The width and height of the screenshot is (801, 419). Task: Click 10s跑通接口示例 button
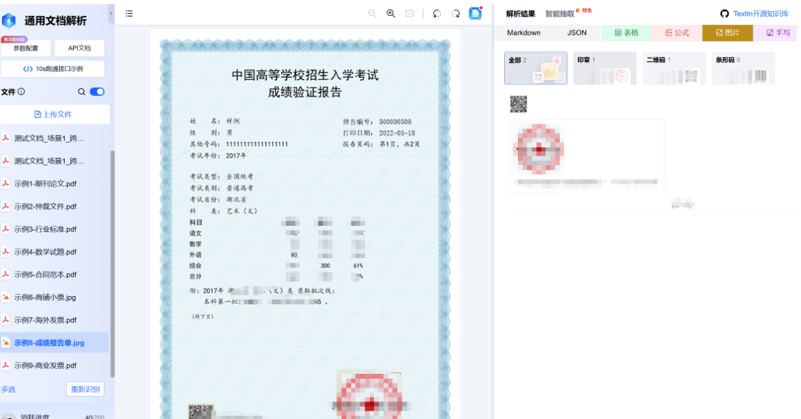53,69
